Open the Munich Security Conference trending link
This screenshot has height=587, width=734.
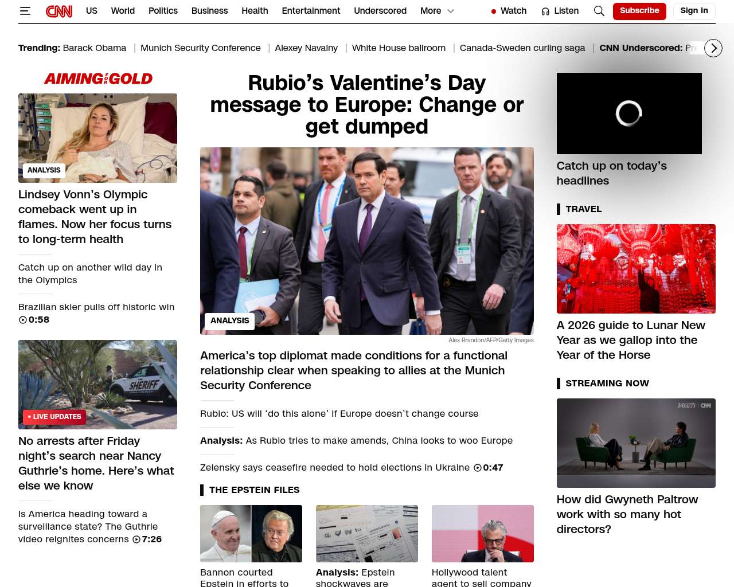coord(200,48)
